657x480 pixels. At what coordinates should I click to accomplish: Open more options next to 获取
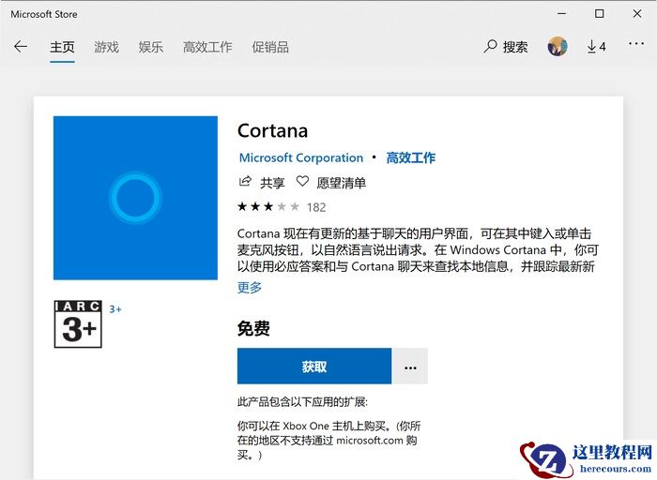click(411, 367)
